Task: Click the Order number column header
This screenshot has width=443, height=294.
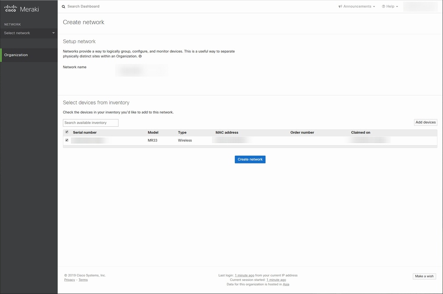Action: coord(302,132)
